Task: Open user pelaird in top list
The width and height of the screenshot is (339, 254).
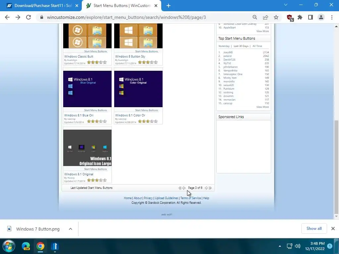Action: coord(227,56)
